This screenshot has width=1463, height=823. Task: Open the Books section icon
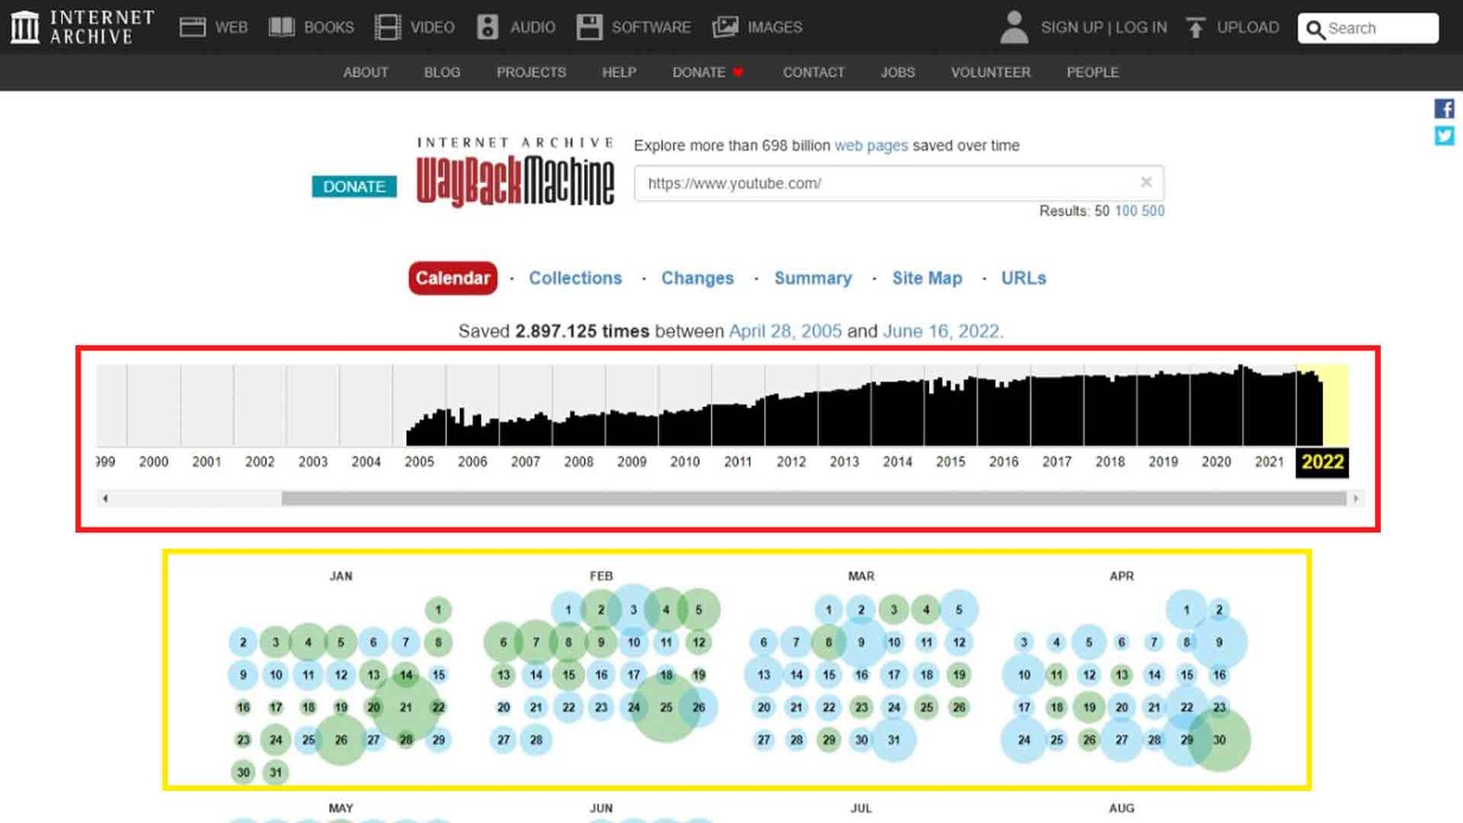282,27
